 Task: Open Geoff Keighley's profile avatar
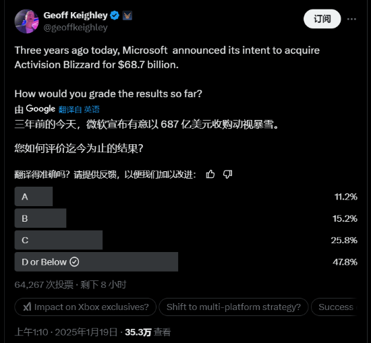pyautogui.click(x=27, y=22)
